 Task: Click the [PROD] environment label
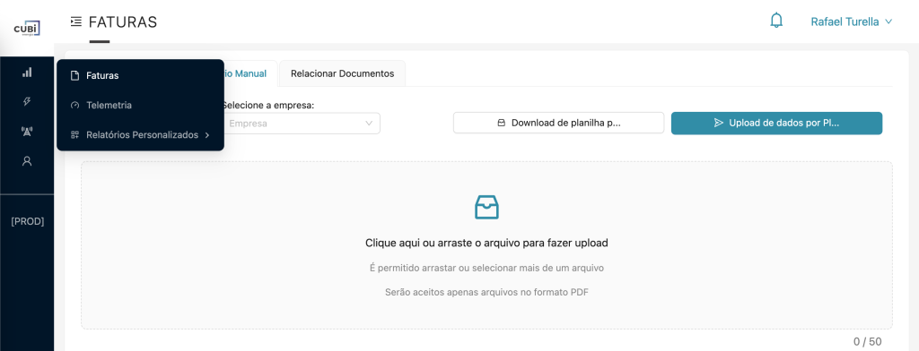tap(28, 222)
